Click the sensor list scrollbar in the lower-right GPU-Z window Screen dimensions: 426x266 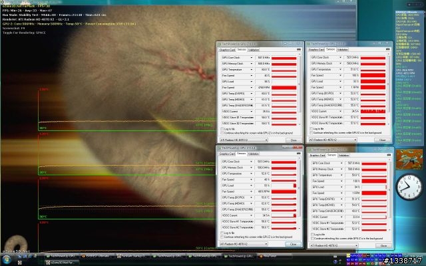pyautogui.click(x=390, y=196)
